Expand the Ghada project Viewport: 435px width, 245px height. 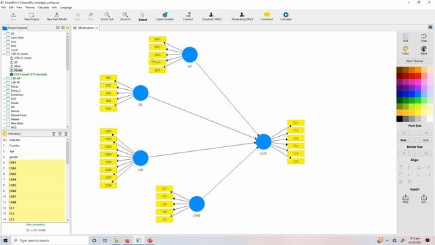(4, 103)
